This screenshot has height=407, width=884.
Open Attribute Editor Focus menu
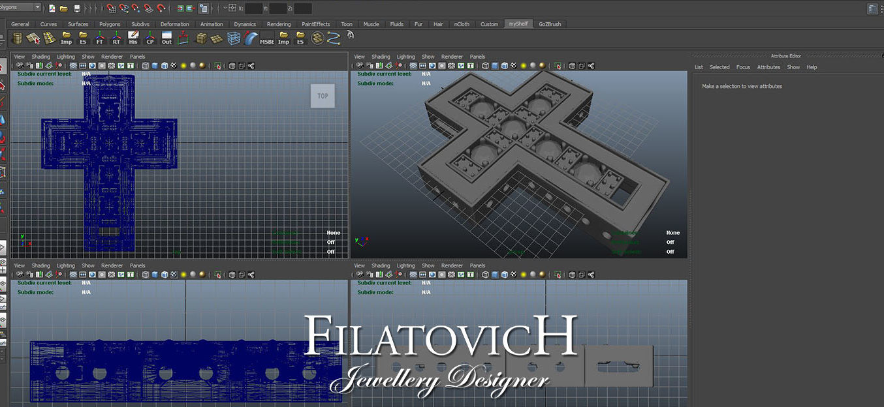pos(743,67)
